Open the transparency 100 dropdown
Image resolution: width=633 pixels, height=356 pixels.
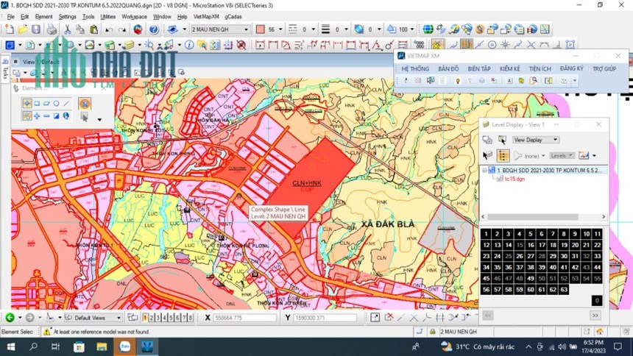412,29
